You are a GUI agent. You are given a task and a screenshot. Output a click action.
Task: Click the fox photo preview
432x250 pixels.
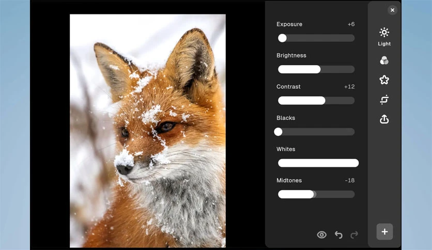coord(148,131)
